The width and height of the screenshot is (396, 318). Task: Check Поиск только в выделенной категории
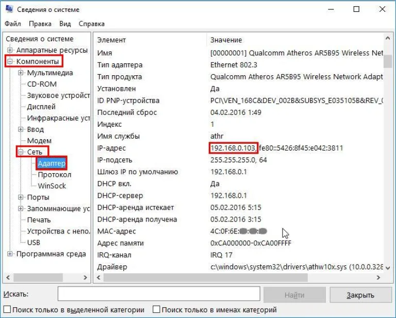pos(7,309)
